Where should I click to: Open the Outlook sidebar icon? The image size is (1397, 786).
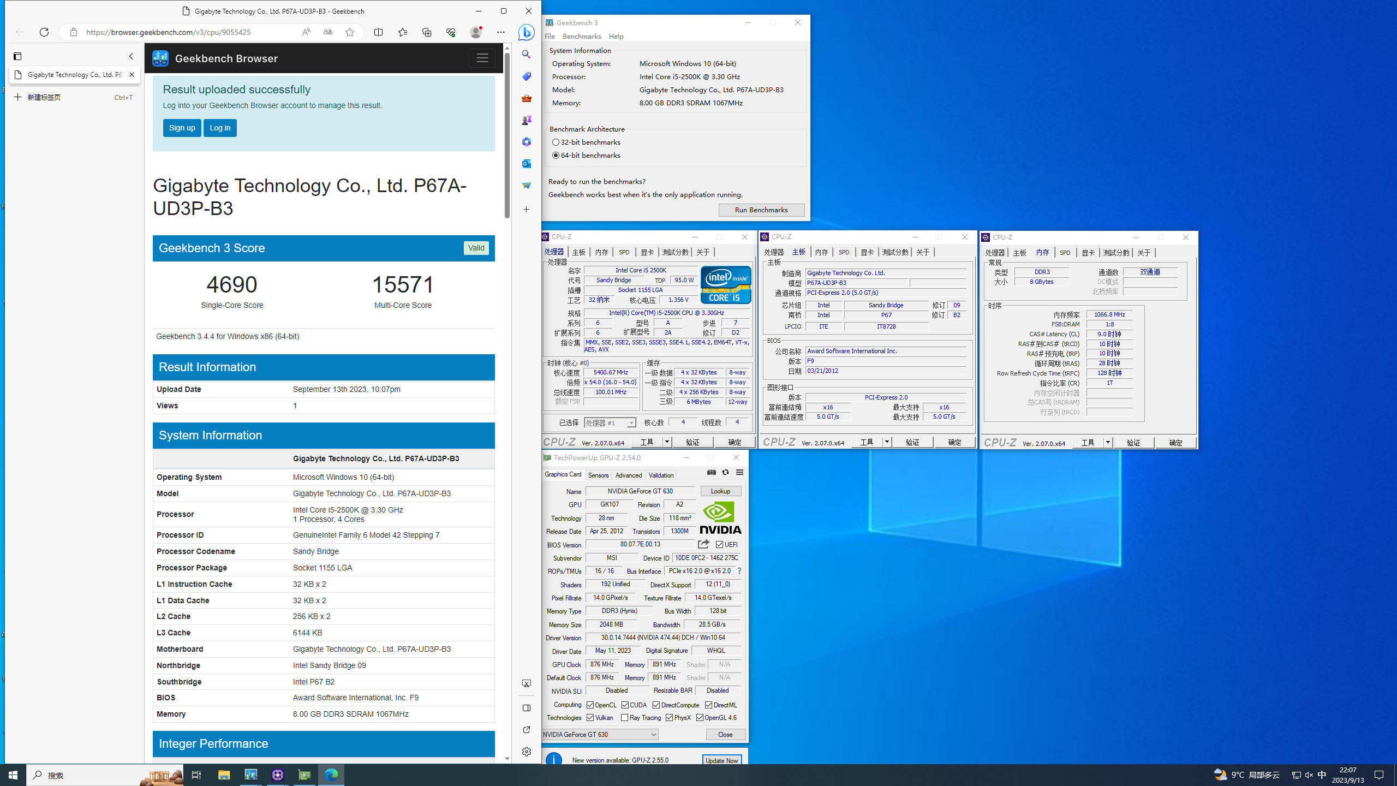point(526,164)
